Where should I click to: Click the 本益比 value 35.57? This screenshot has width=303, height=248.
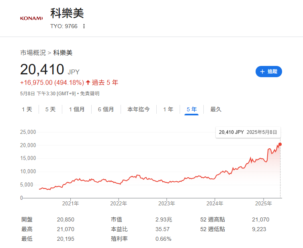162,229
